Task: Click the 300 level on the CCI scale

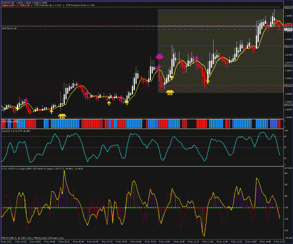Action: point(286,173)
